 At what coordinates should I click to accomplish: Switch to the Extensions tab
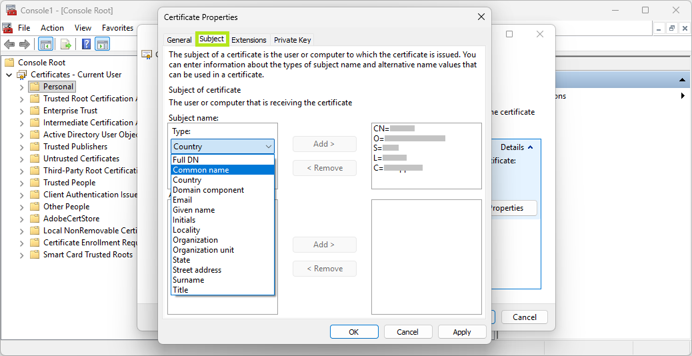[x=249, y=40]
